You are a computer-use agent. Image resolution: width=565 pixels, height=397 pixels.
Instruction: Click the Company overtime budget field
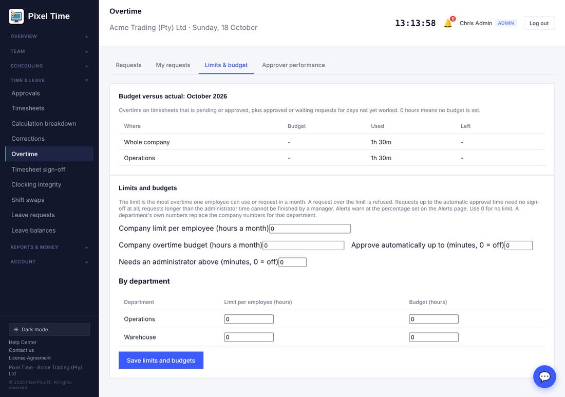click(304, 245)
